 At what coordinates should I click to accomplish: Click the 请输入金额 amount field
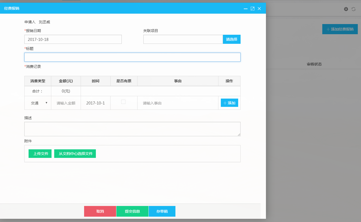point(66,103)
